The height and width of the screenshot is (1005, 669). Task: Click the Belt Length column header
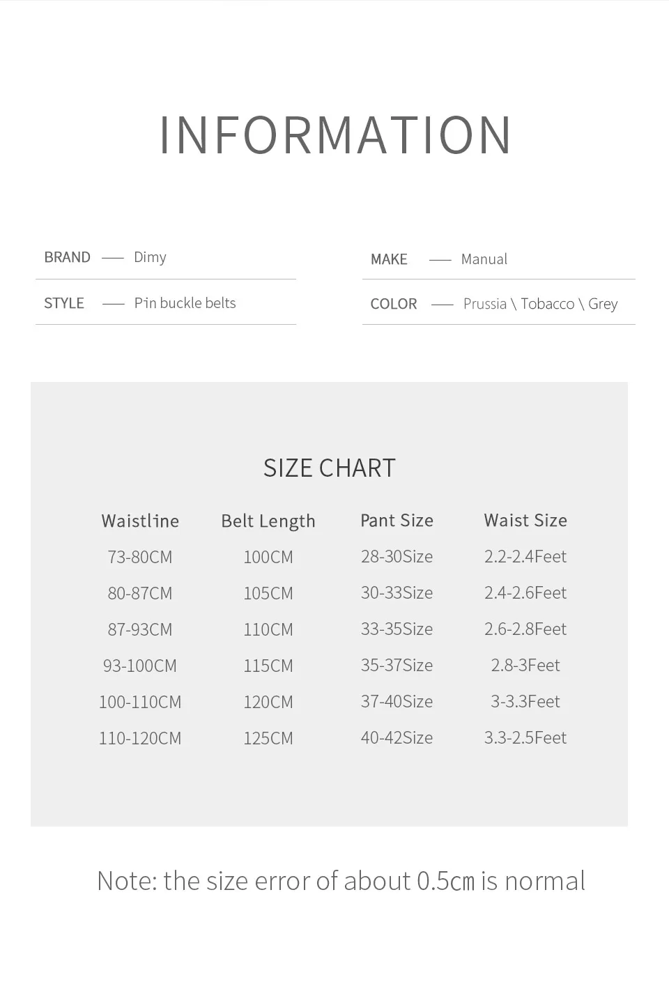click(x=268, y=522)
